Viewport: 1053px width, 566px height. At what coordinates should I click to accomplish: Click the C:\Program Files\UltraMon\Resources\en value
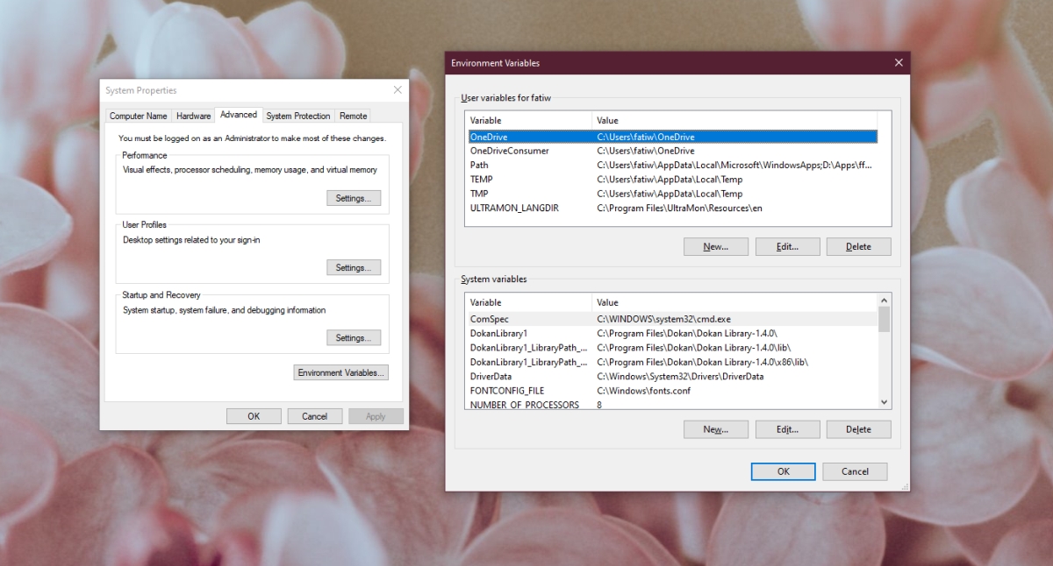click(681, 208)
